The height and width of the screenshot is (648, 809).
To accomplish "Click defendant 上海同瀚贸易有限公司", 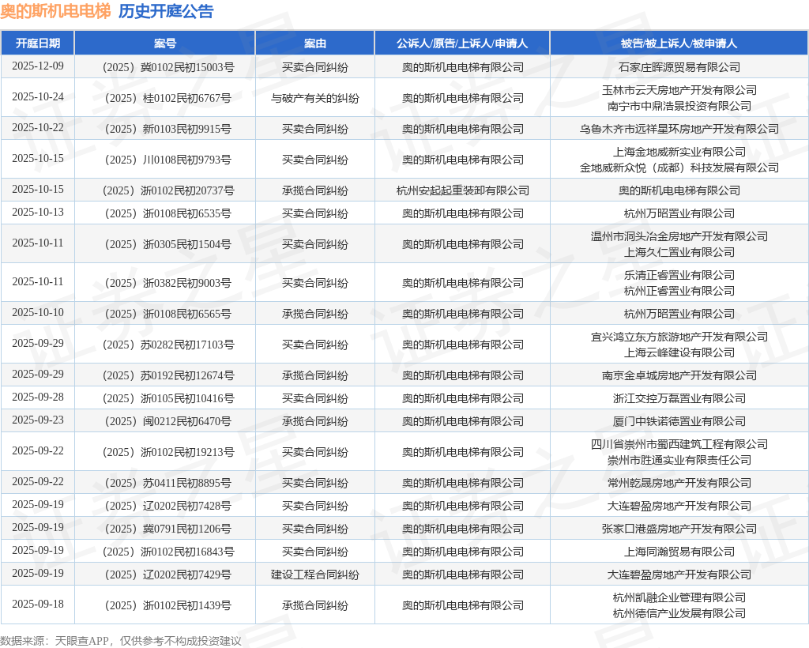I will (679, 552).
